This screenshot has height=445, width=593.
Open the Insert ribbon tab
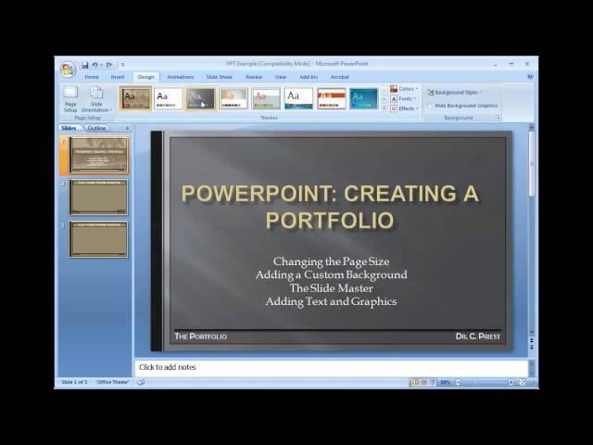pos(118,77)
